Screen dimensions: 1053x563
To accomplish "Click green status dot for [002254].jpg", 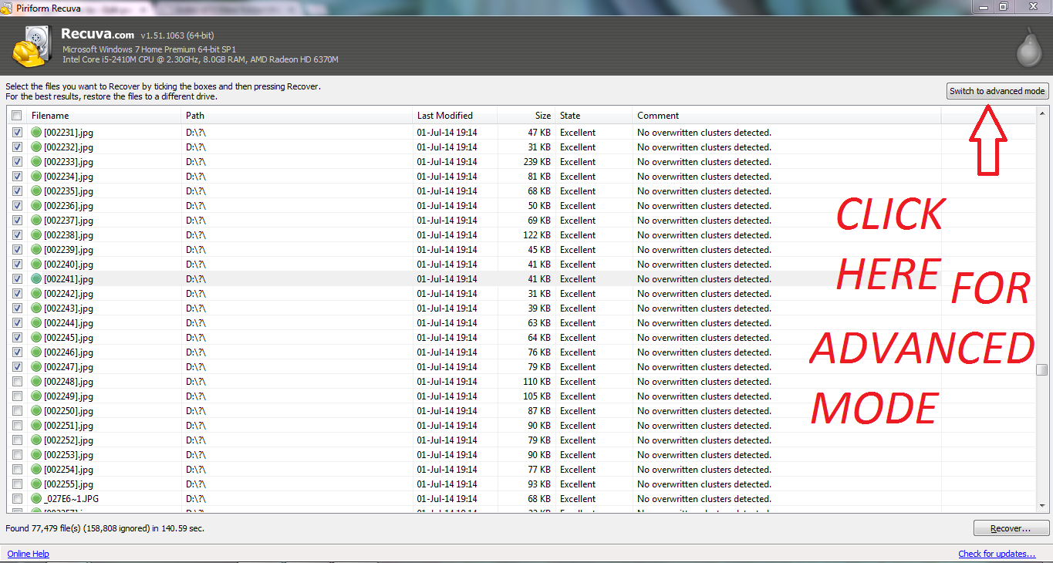I will click(36, 470).
